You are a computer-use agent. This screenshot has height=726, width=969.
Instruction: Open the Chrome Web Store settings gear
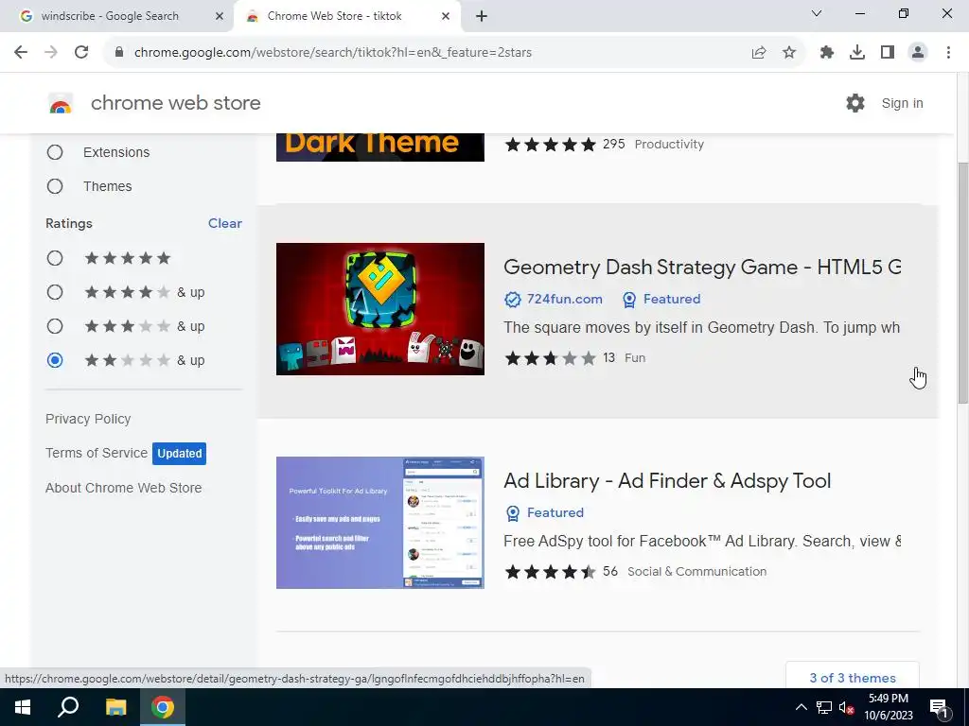point(855,103)
